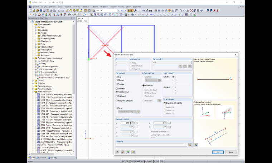Increase the -1.00 value with spinner up arrow
272x163 pixels.
click(131, 122)
